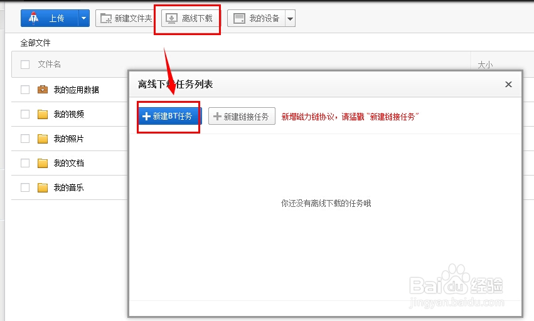534x321 pixels.
Task: Open 离线下载 from the toolbar
Action: coord(190,18)
